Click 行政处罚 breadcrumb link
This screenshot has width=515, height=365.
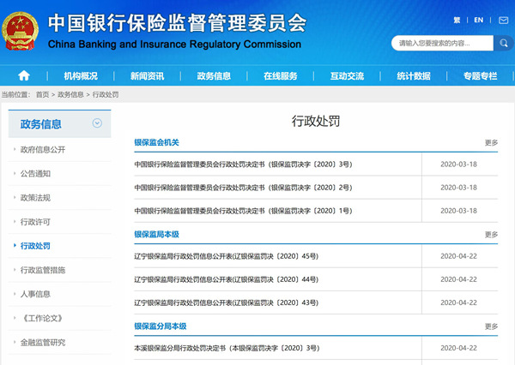click(x=106, y=95)
